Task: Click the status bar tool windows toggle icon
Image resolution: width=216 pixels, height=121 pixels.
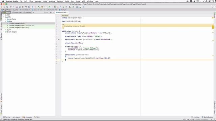Action: tap(1, 120)
